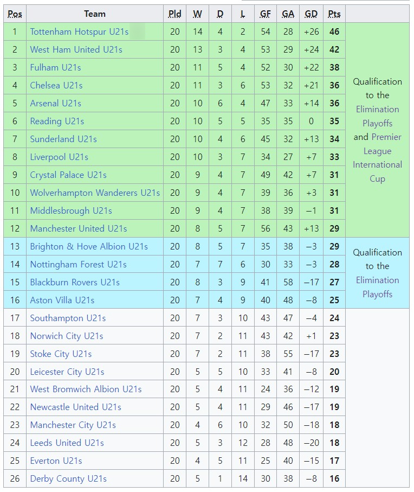Viewport: 414px width, 492px height.
Task: Open the Elimination Playoffs link in the blue section
Action: 377,287
